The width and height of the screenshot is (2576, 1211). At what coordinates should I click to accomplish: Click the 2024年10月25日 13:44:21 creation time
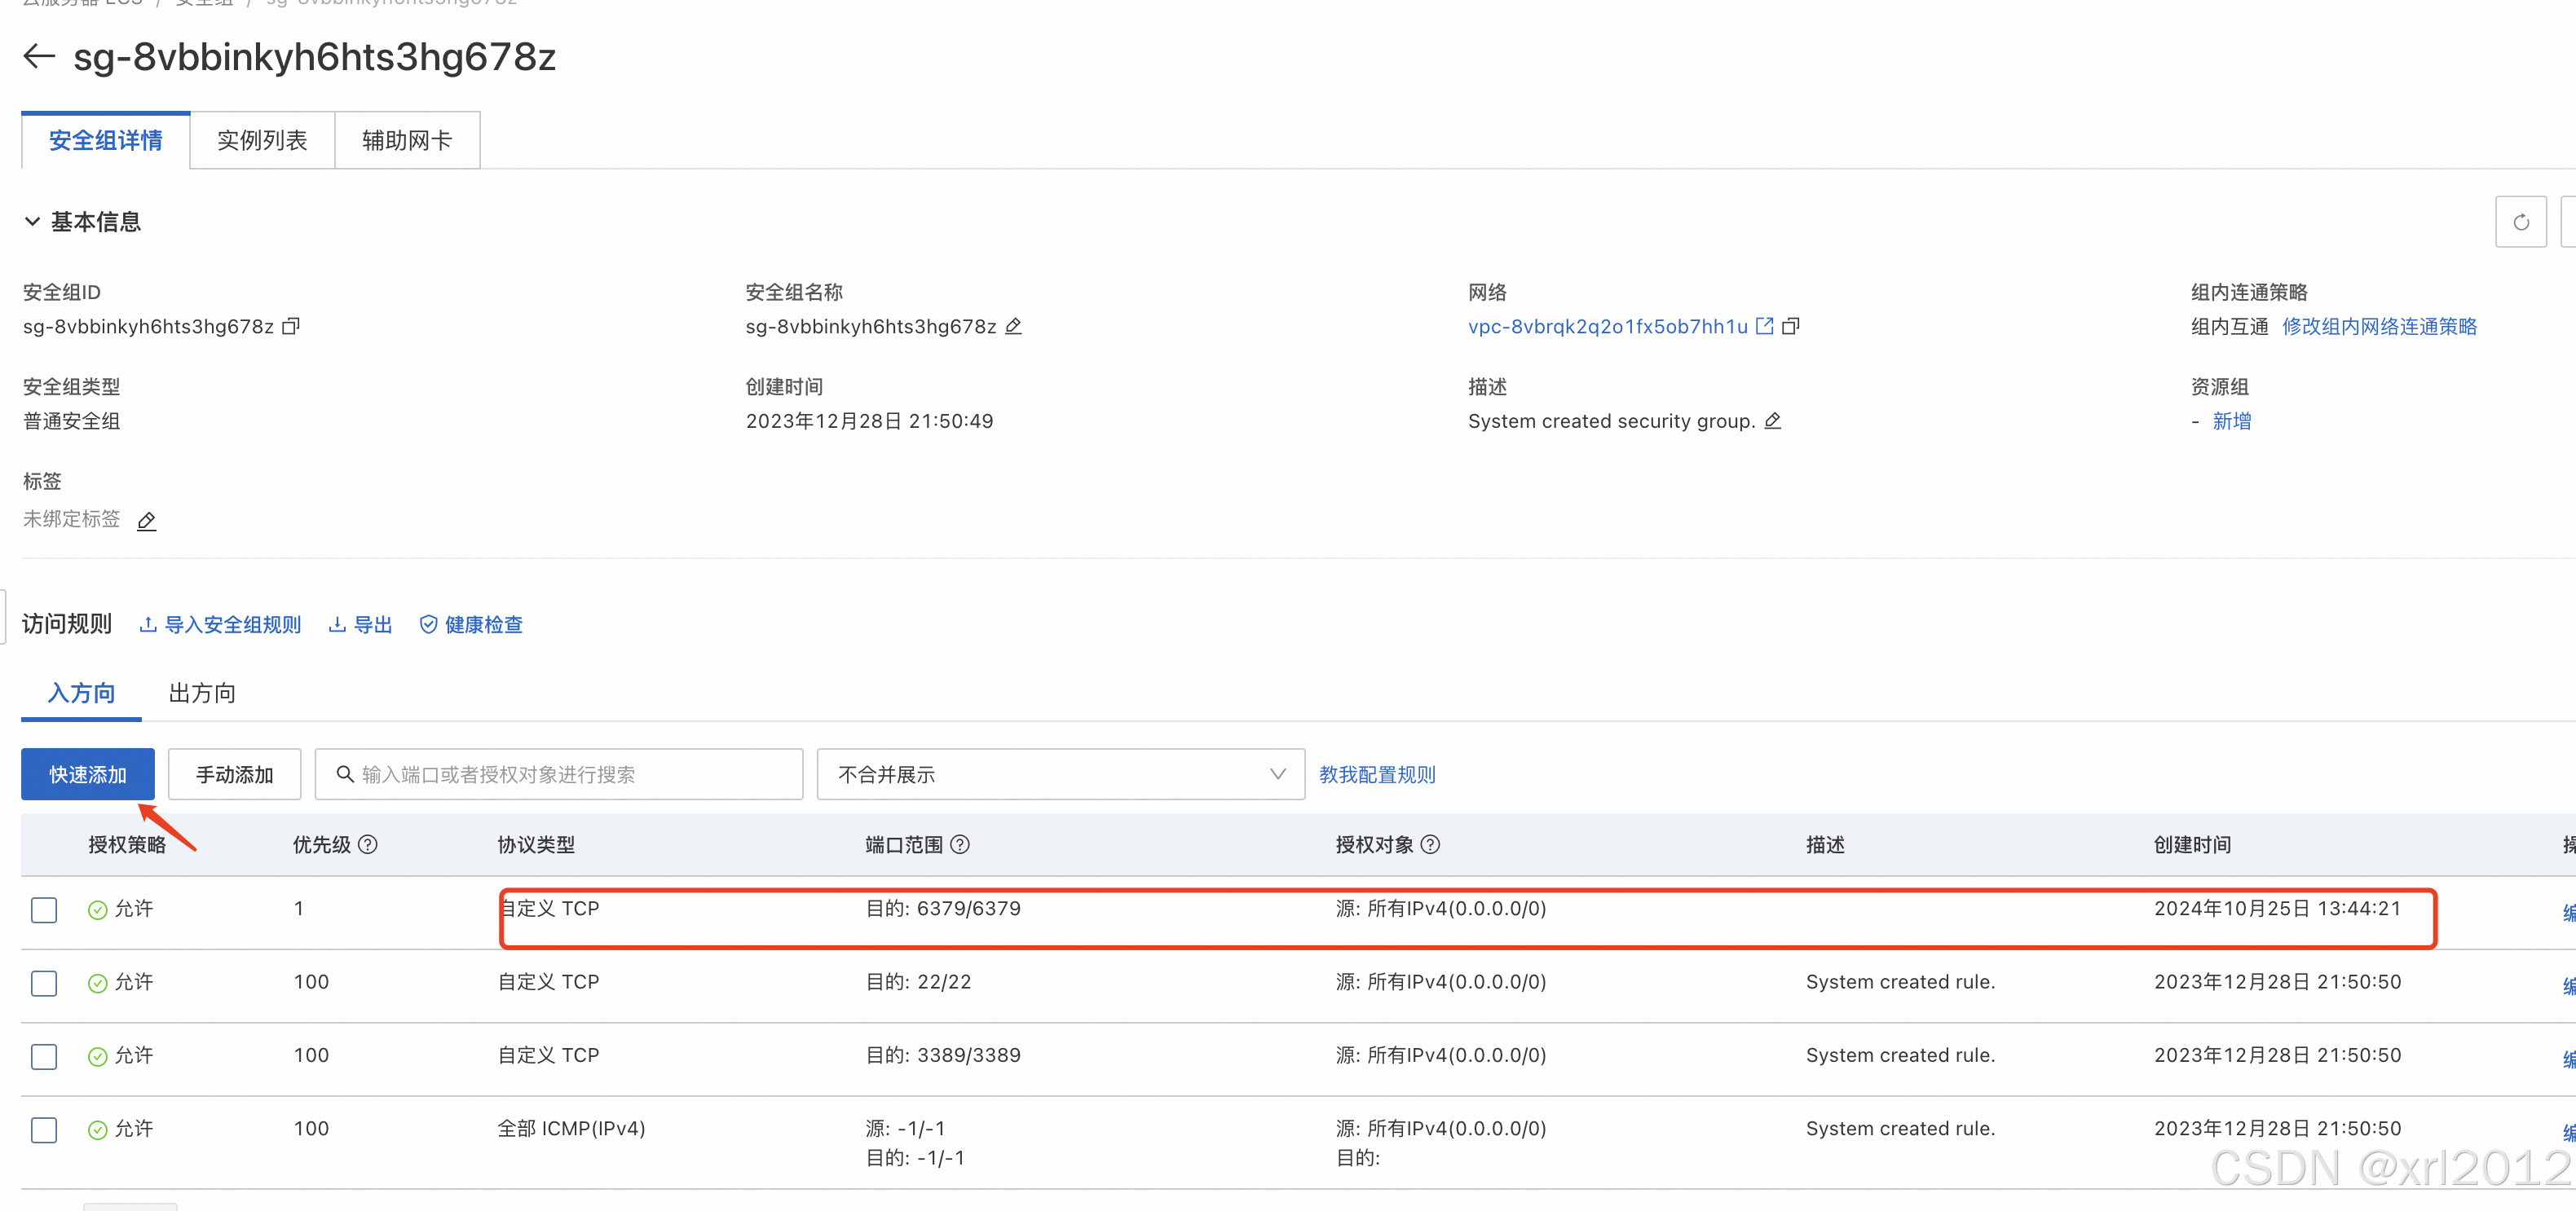[x=2277, y=908]
